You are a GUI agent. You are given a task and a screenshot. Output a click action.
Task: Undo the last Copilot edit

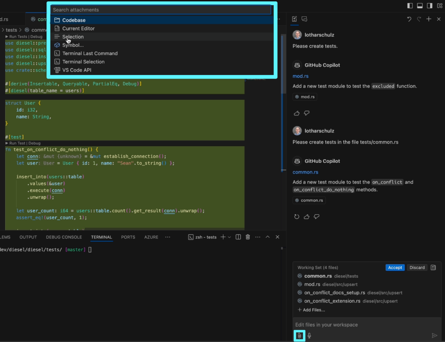[x=409, y=19]
